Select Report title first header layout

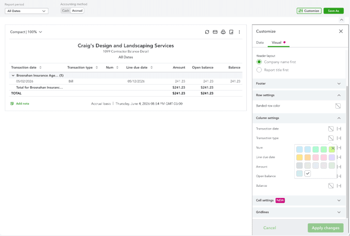coord(259,70)
